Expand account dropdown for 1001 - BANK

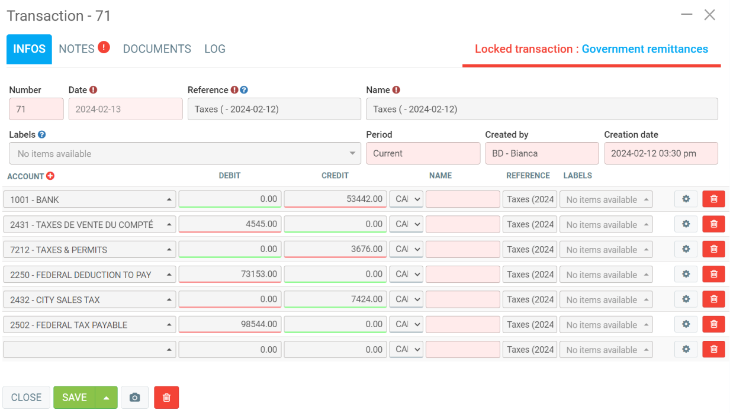[169, 200]
